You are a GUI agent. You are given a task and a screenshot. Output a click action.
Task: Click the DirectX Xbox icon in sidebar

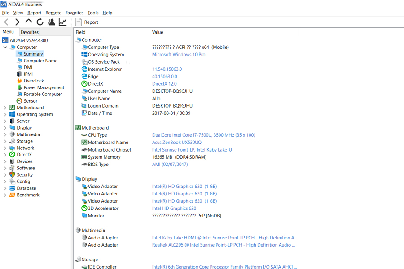pyautogui.click(x=12, y=154)
